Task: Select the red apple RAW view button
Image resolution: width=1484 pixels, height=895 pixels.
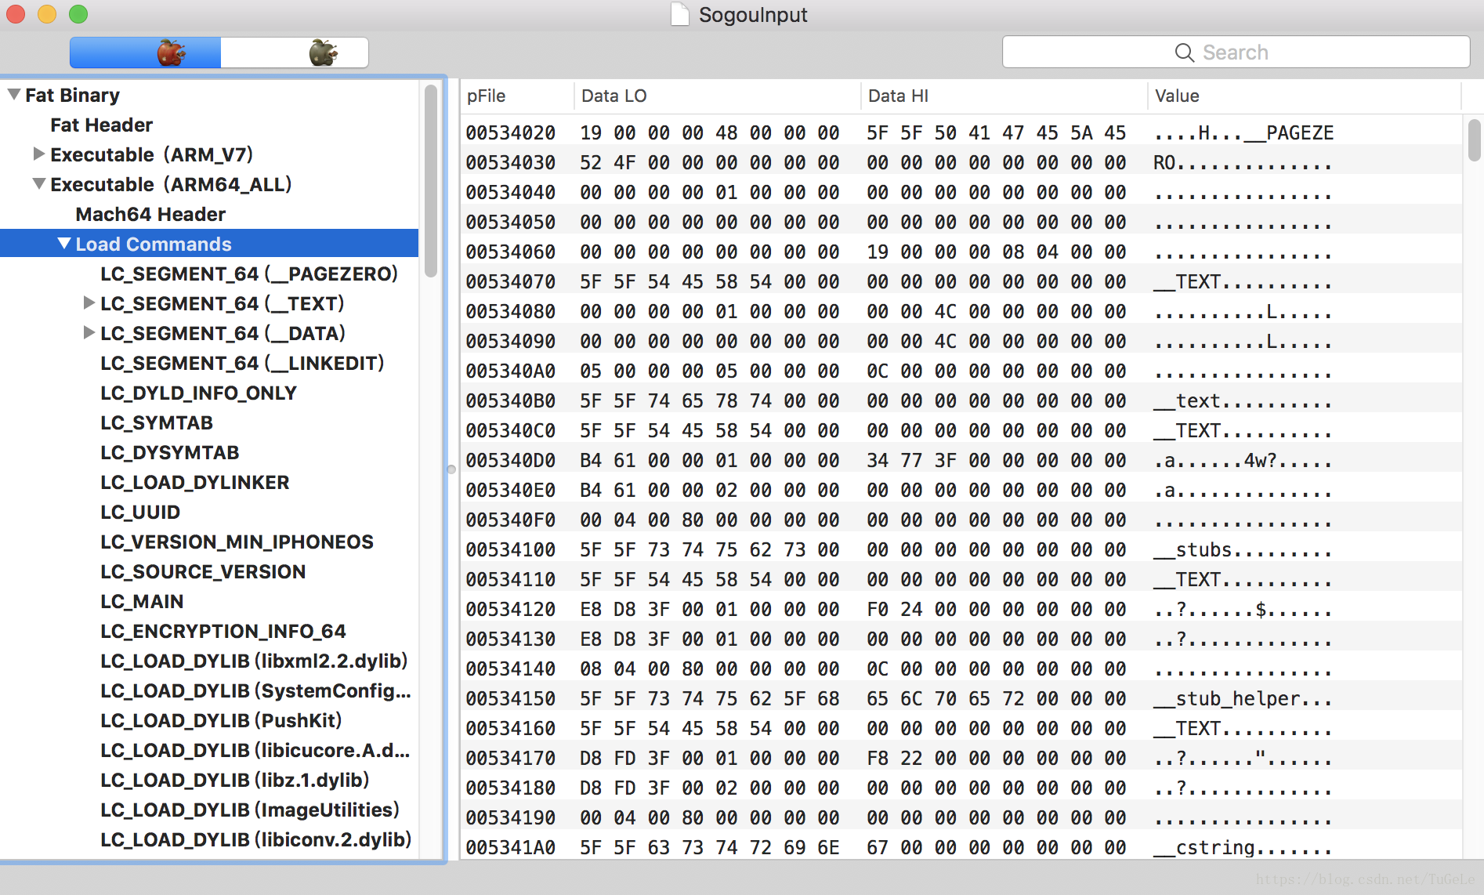Action: pyautogui.click(x=145, y=53)
